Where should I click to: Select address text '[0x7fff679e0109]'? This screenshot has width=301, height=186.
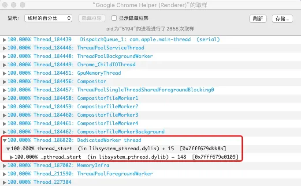click(215, 157)
